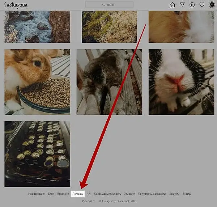Open the Информация footer link
This screenshot has height=207, width=217.
[36, 194]
